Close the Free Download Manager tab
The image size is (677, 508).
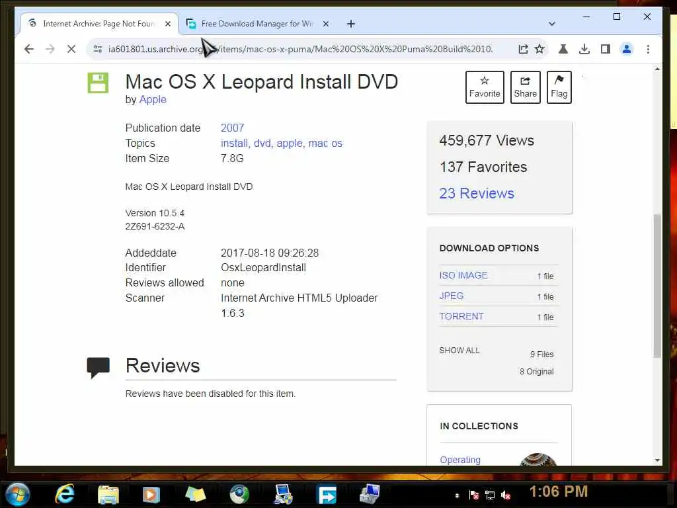coord(326,24)
